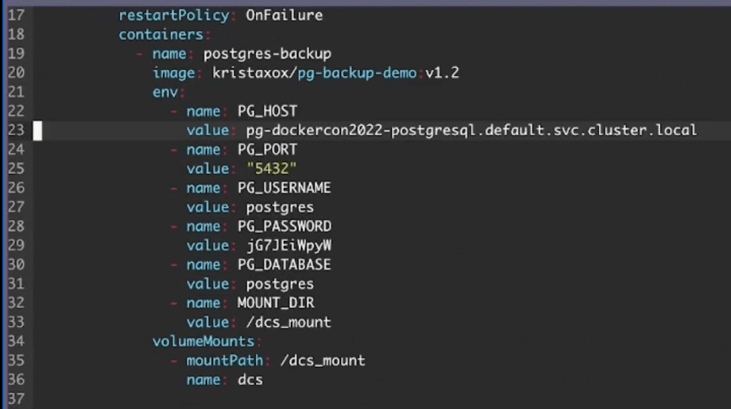Click the white cursor block marker beside line 23
This screenshot has width=731, height=409.
38,130
